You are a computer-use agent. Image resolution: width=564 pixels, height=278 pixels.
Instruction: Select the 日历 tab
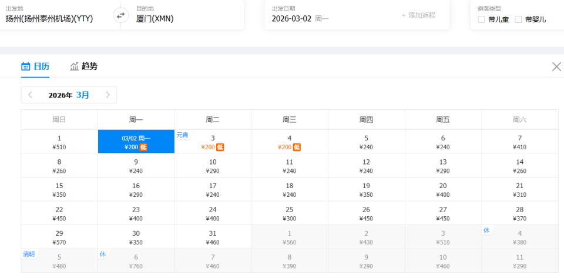pyautogui.click(x=41, y=66)
